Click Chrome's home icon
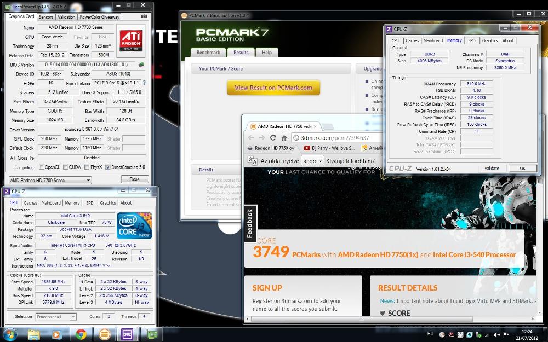This screenshot has width=548, height=342. (x=284, y=137)
